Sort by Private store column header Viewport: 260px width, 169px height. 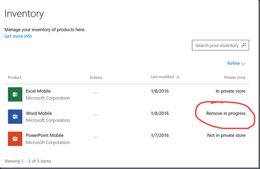tap(235, 77)
